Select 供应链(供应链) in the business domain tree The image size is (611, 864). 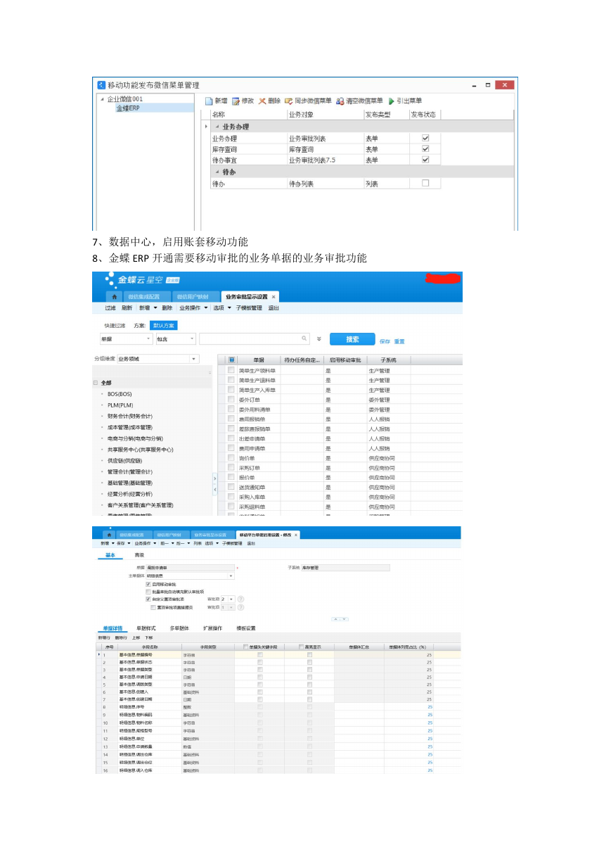click(x=124, y=461)
